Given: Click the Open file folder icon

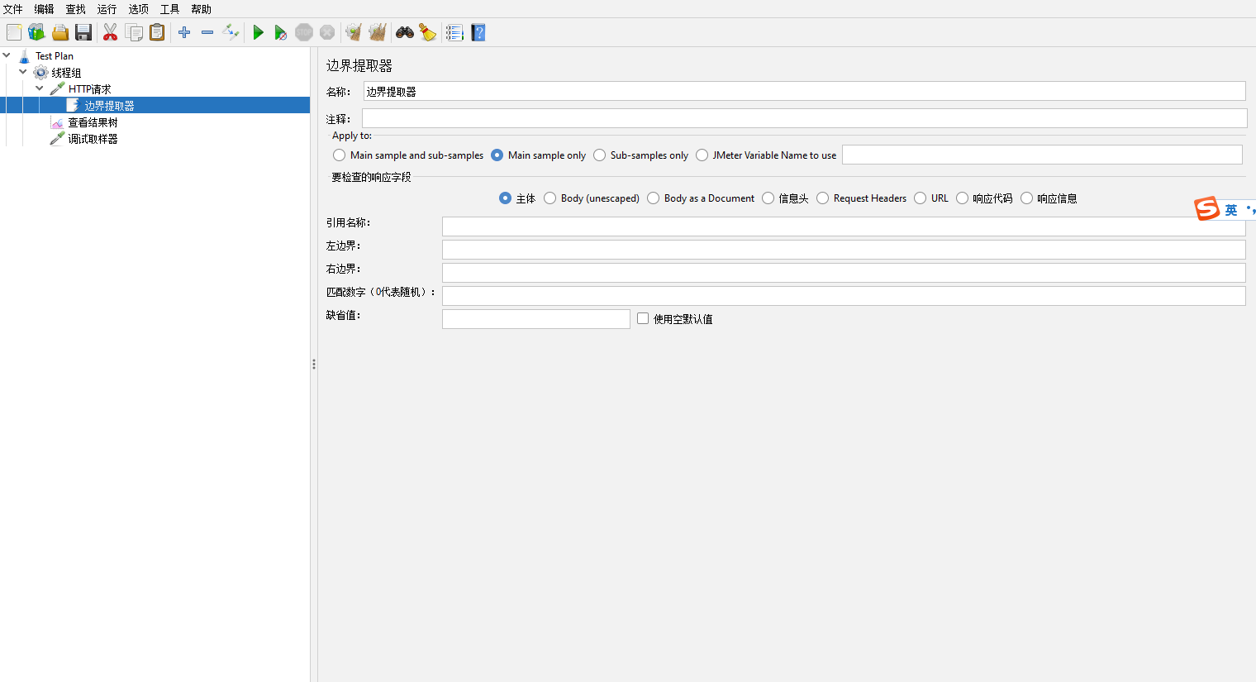Looking at the screenshot, I should pos(60,32).
